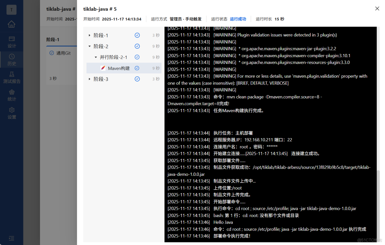385x245 pixels.
Task: Expand the 阶段-3 stage
Action: point(89,79)
